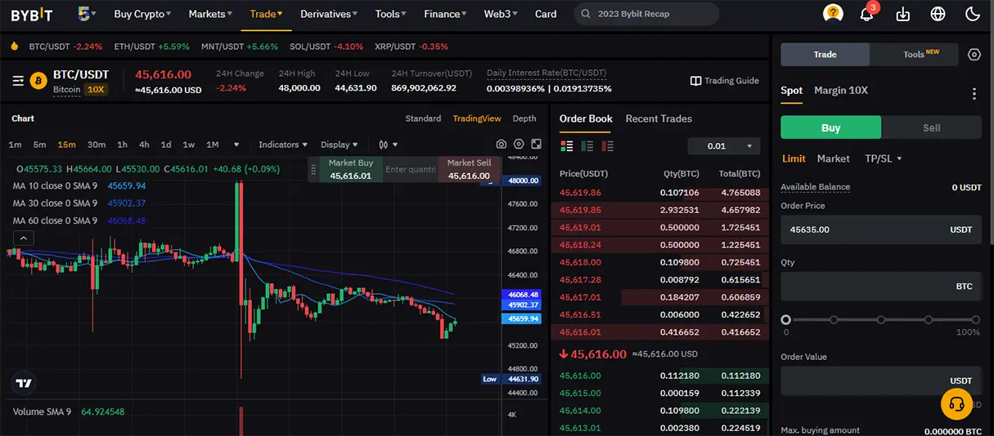This screenshot has width=994, height=436.
Task: Click the hot flame ticker icon
Action: (16, 47)
